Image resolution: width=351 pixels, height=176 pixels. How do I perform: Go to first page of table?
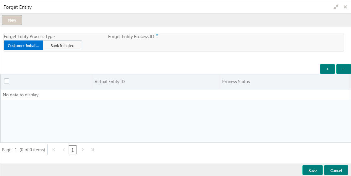point(54,150)
